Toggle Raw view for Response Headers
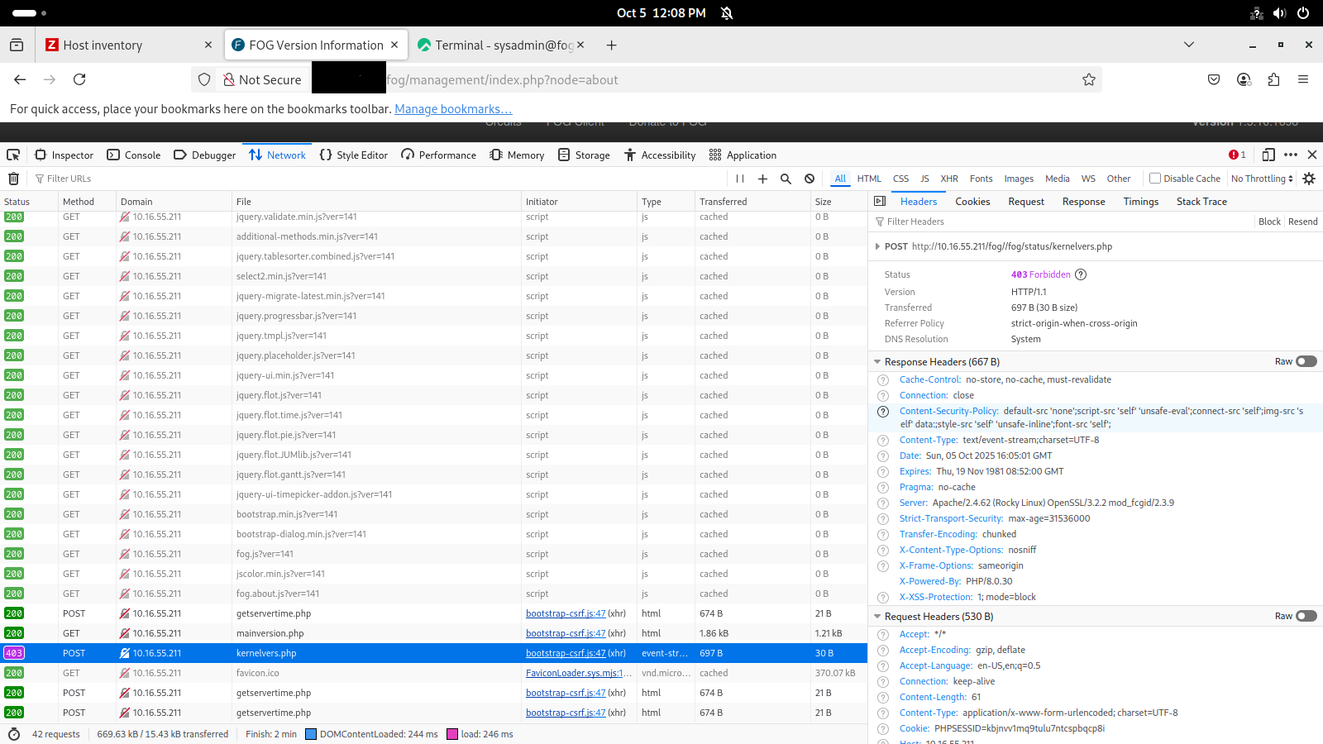The height and width of the screenshot is (744, 1323). [1306, 361]
